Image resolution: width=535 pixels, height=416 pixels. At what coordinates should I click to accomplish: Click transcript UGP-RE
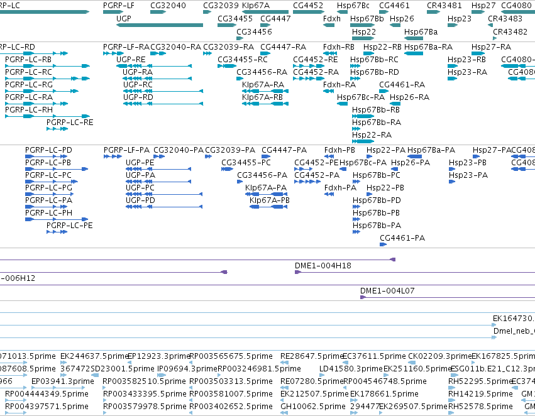pyautogui.click(x=154, y=66)
